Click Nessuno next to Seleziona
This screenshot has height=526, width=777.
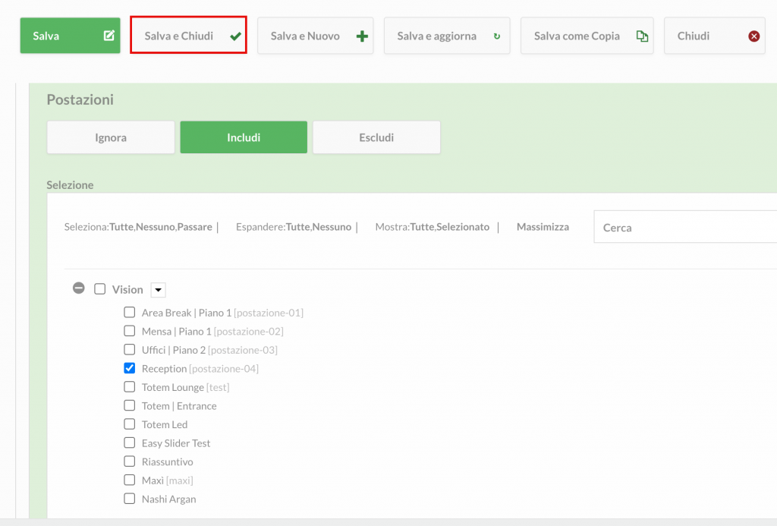pyautogui.click(x=155, y=227)
